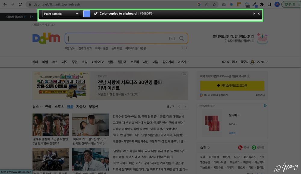Open the eyedropper color picker extension
Screen dimensions: 301x174
point(255,5)
